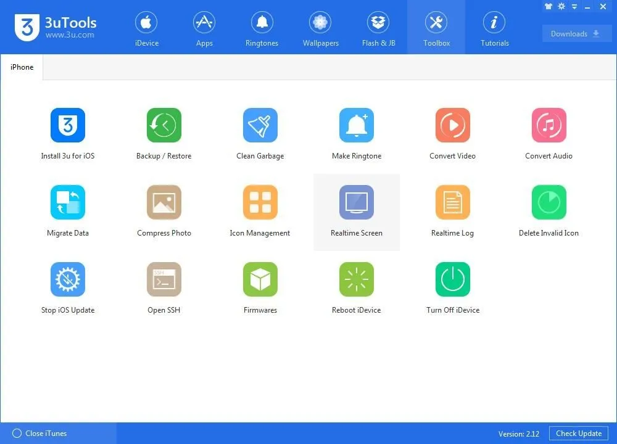Open the title bar dropdown menu arrow

pyautogui.click(x=575, y=6)
